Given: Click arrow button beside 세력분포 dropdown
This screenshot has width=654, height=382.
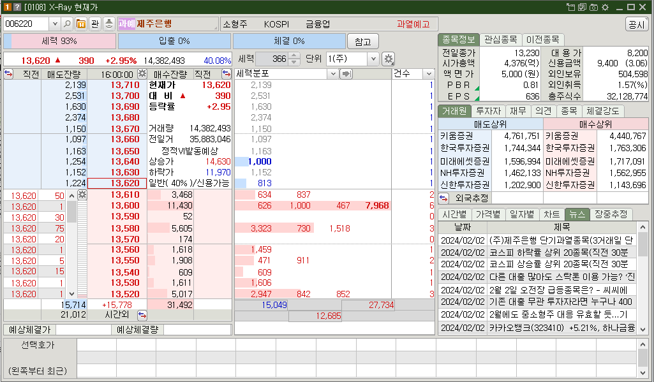Looking at the screenshot, I should [x=346, y=74].
